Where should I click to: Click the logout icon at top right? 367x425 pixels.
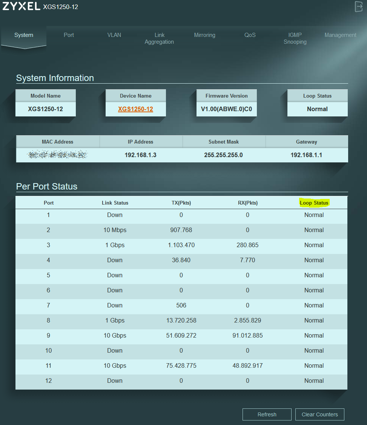click(x=359, y=6)
